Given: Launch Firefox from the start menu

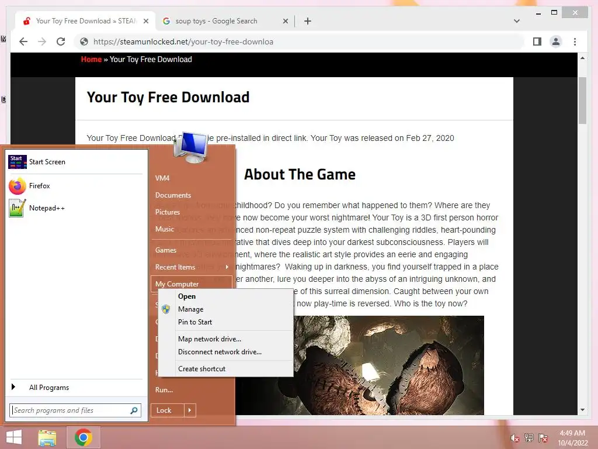Looking at the screenshot, I should [75, 186].
